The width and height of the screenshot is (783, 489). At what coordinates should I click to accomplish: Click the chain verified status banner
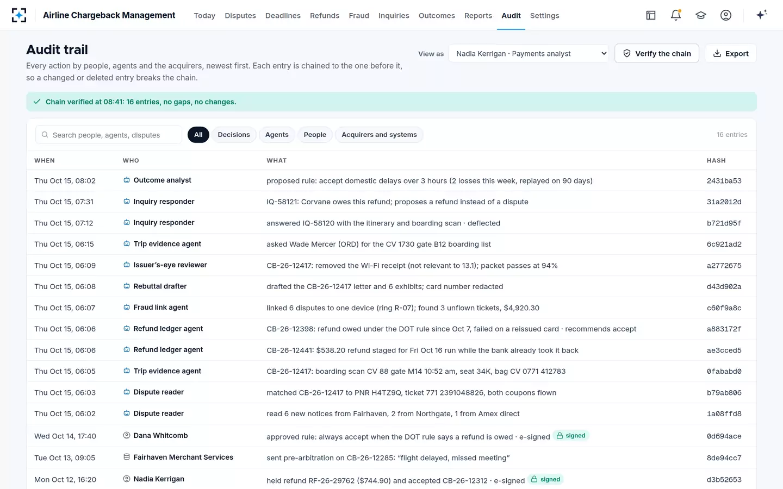[x=391, y=102]
